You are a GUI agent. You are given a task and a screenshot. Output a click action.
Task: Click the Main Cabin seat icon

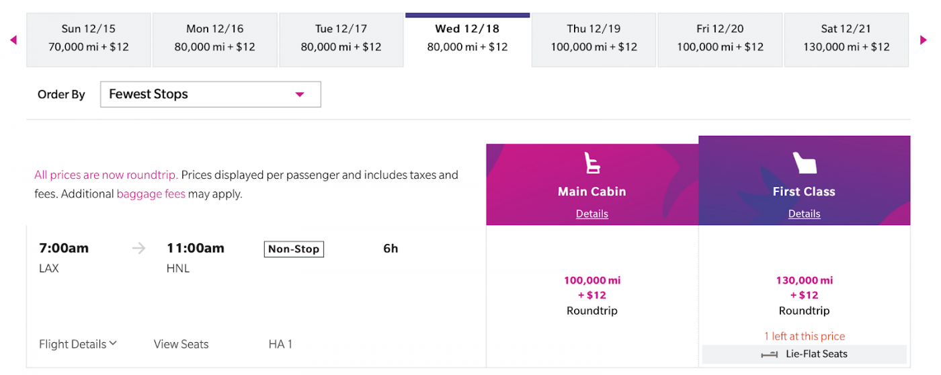[x=591, y=163]
